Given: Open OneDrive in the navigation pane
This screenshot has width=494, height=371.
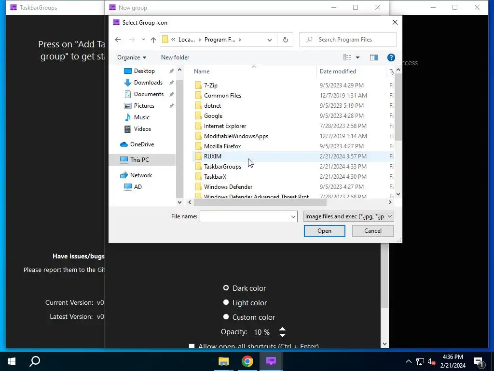Looking at the screenshot, I should point(142,144).
